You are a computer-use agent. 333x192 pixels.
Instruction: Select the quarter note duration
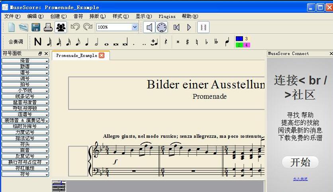click(x=87, y=42)
